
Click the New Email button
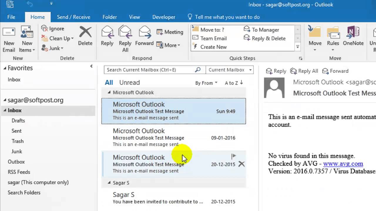[x=9, y=39]
